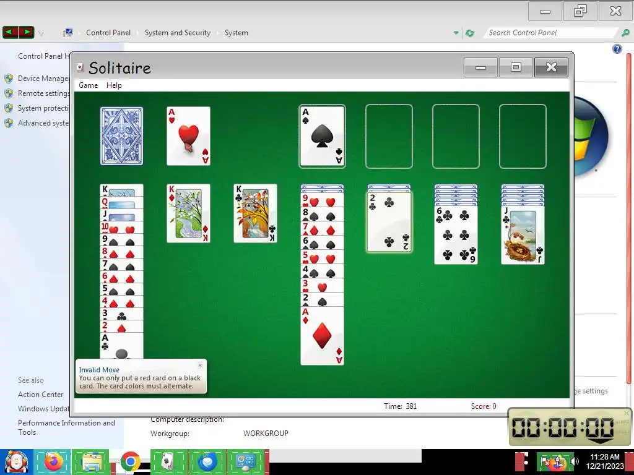The width and height of the screenshot is (634, 475).
Task: Refresh the Control Panel page
Action: pyautogui.click(x=470, y=33)
